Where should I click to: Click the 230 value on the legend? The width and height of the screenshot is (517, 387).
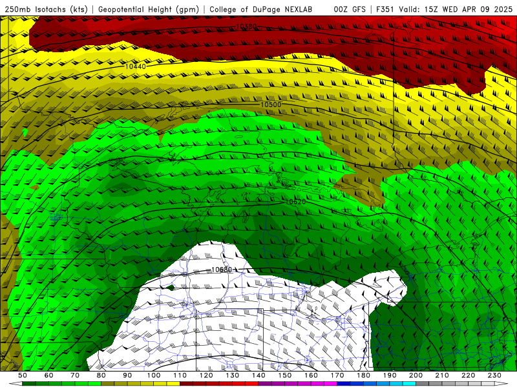pyautogui.click(x=494, y=375)
